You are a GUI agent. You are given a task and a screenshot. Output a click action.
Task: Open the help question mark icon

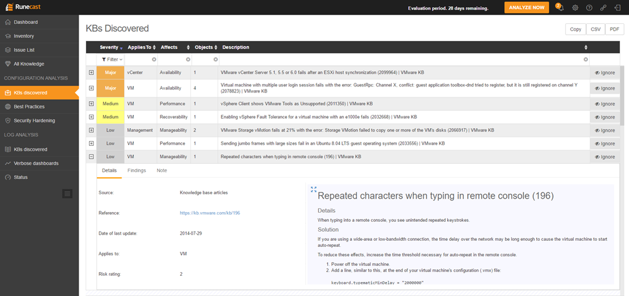click(589, 7)
